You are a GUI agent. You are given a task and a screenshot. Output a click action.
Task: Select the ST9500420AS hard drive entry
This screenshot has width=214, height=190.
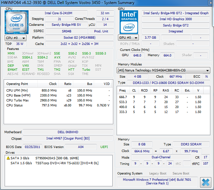pyautogui.click(x=58, y=158)
